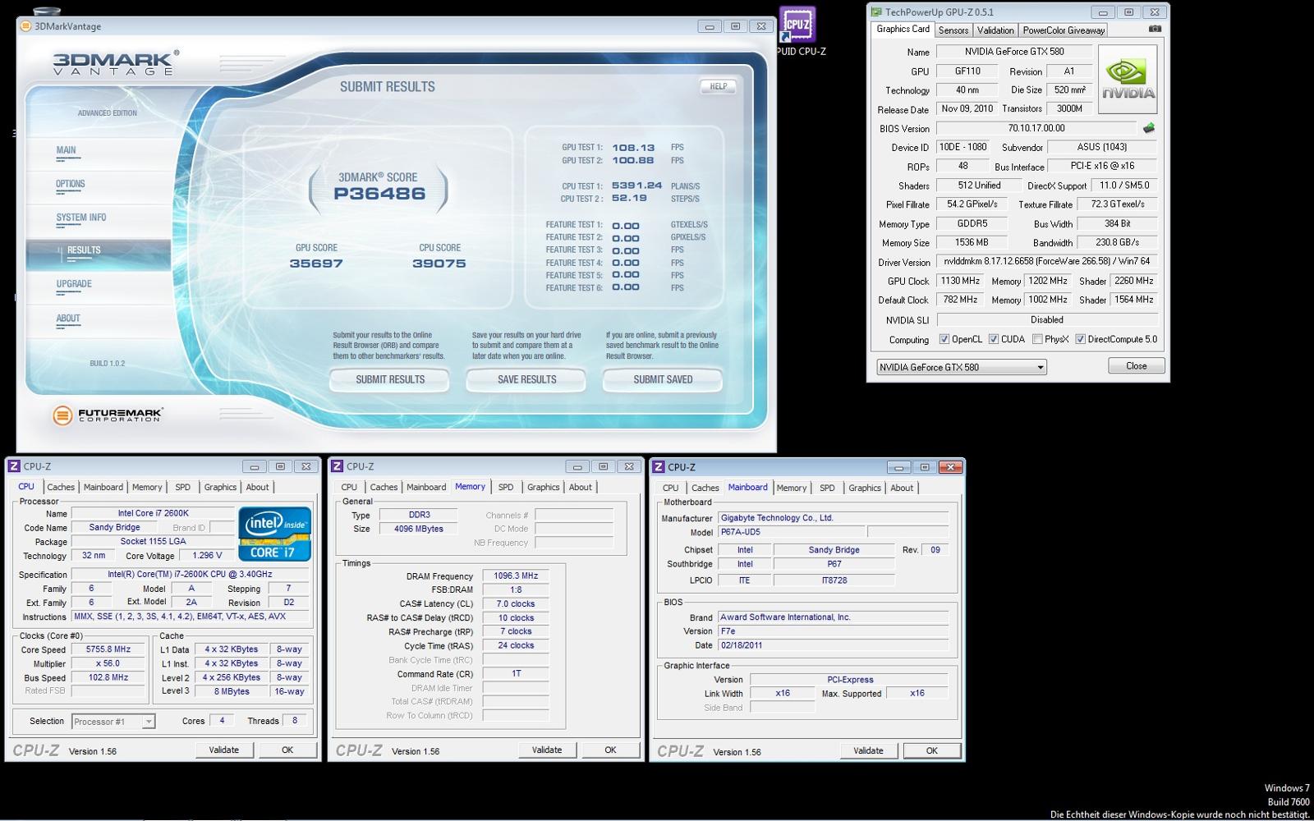Open the Processor #1 selection dropdown
This screenshot has height=821, width=1314.
tap(113, 722)
